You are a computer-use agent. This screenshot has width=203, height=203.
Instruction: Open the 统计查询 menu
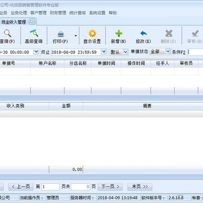tap(77, 13)
